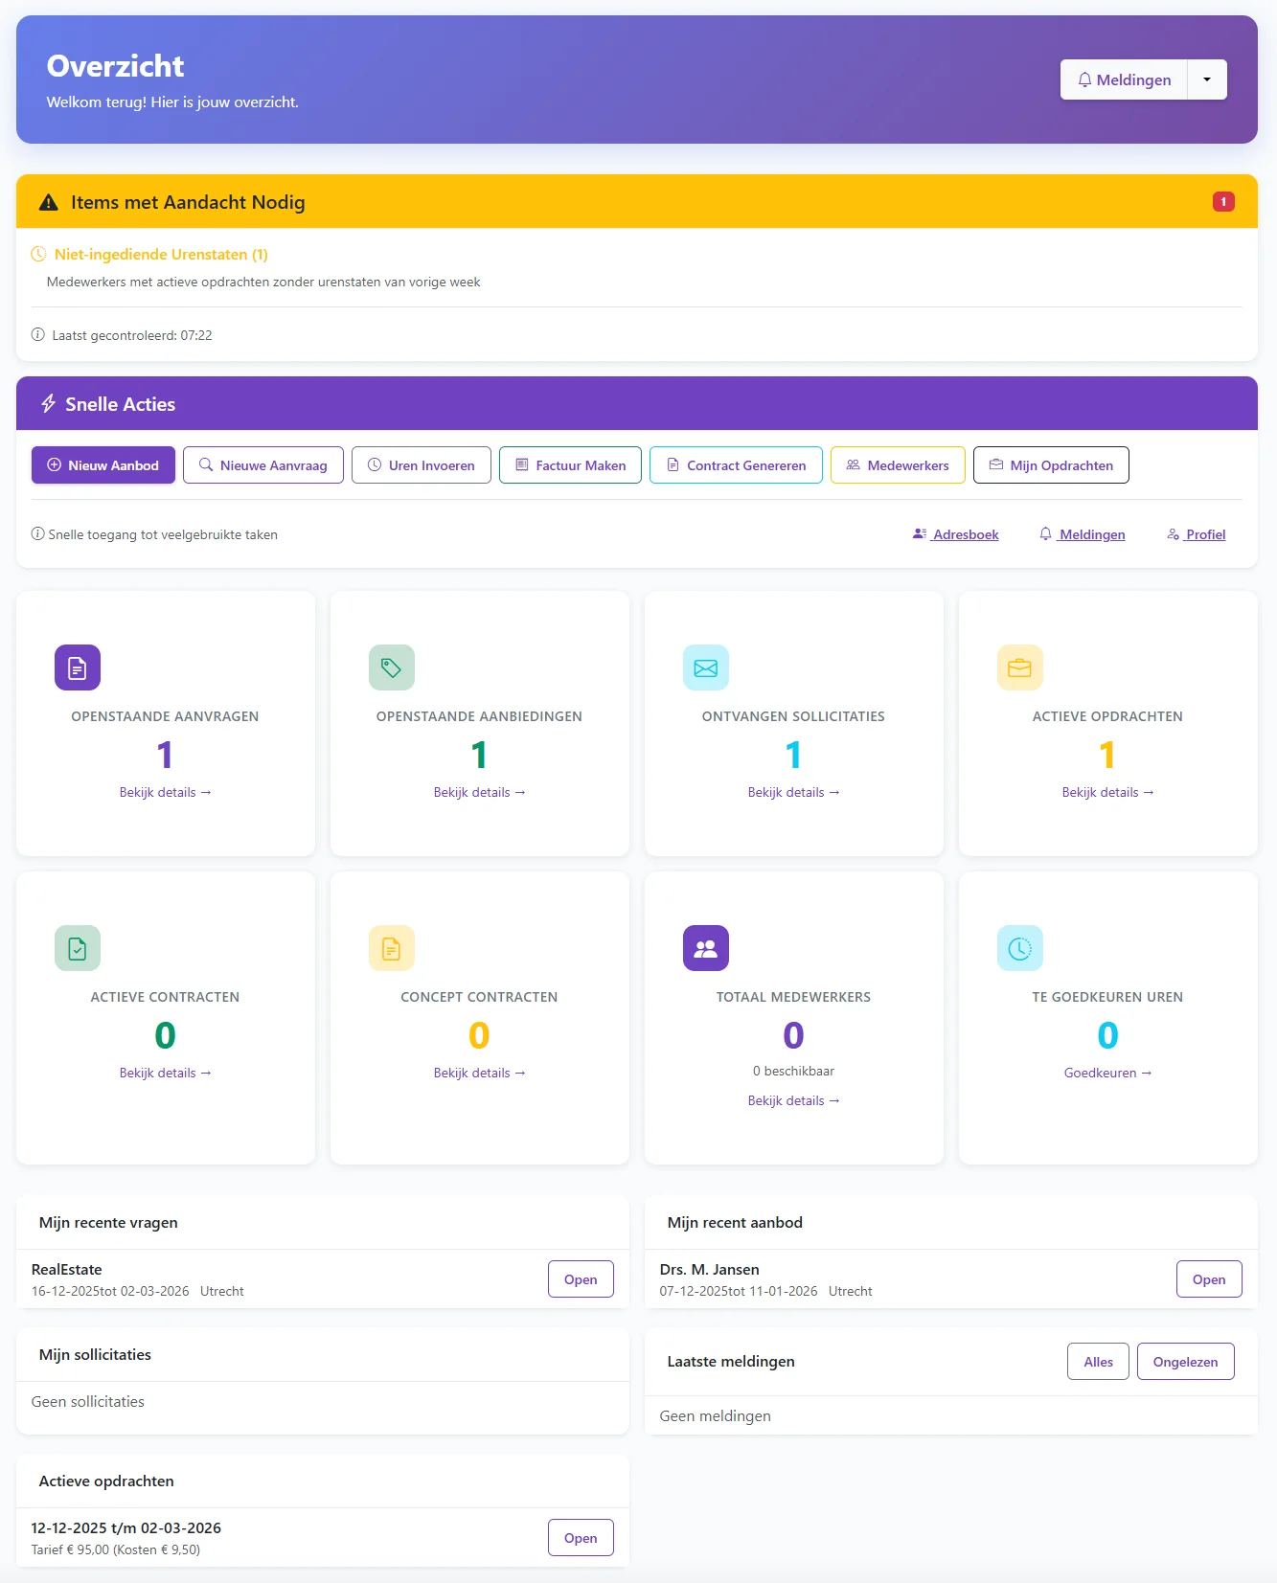Expand the Meldingen dropdown arrow

pos(1207,79)
